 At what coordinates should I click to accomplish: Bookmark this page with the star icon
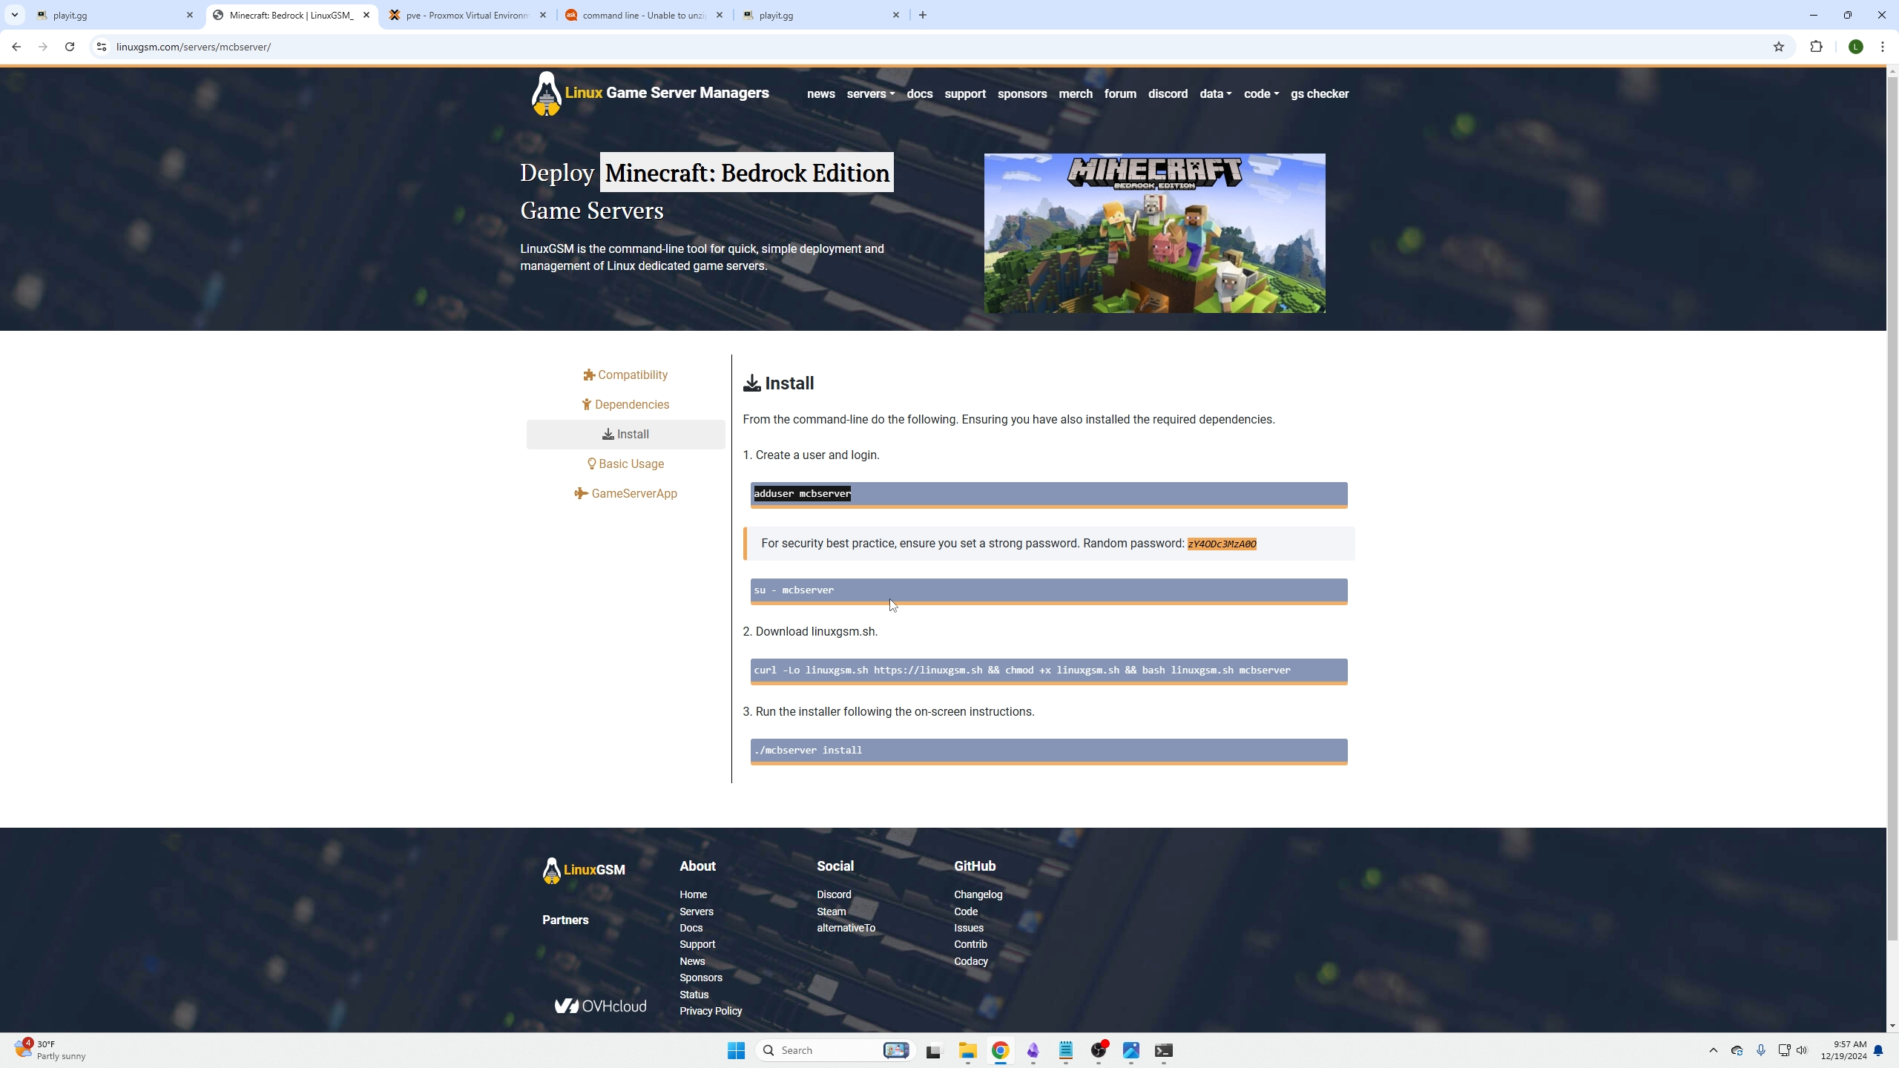[1778, 47]
